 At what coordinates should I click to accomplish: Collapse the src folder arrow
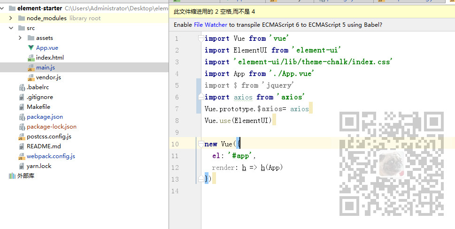[x=11, y=28]
